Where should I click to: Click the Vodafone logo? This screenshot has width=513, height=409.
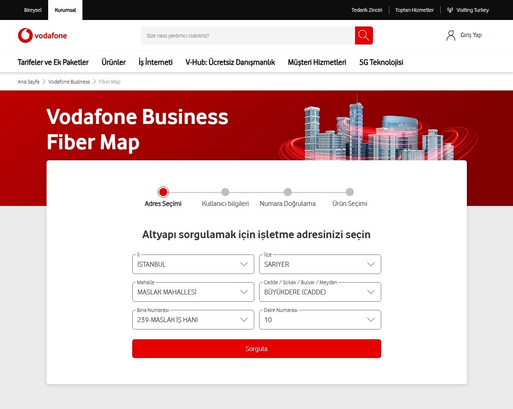[42, 35]
